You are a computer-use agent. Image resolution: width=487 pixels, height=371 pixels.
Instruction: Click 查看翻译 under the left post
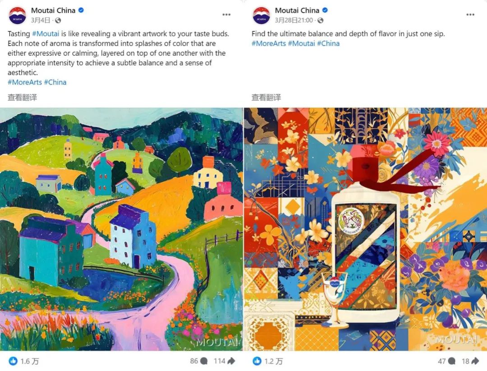coord(23,97)
